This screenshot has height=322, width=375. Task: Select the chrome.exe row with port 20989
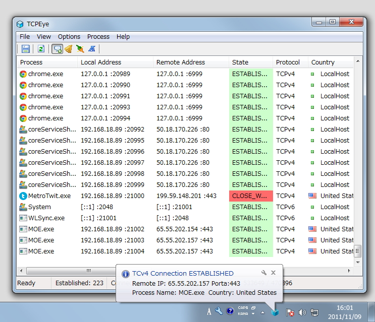click(185, 74)
